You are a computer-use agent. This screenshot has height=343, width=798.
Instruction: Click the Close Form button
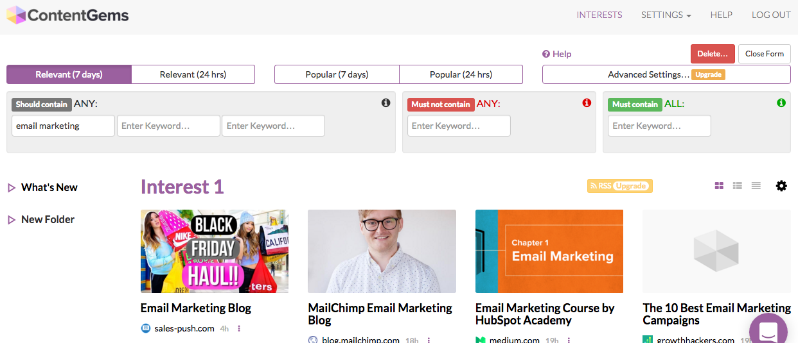point(765,54)
